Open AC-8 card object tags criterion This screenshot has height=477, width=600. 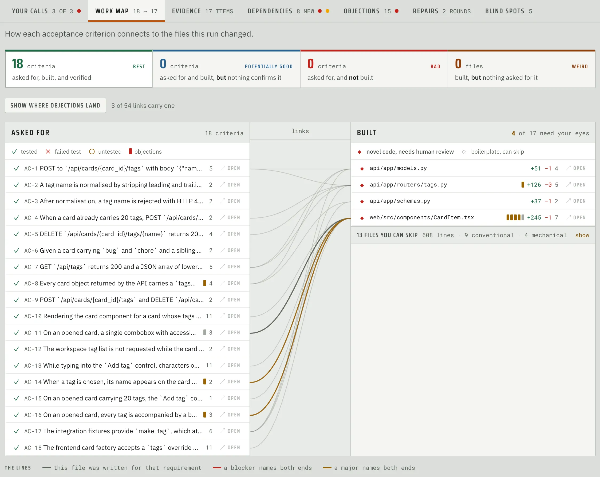[x=230, y=283]
